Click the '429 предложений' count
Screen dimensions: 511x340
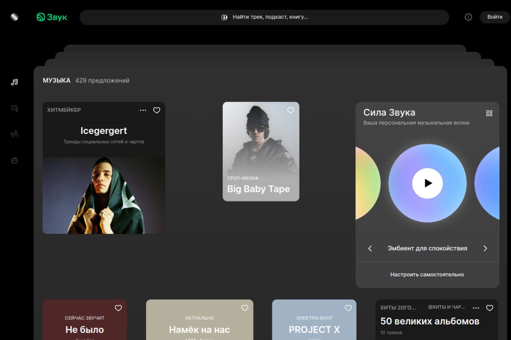(102, 81)
